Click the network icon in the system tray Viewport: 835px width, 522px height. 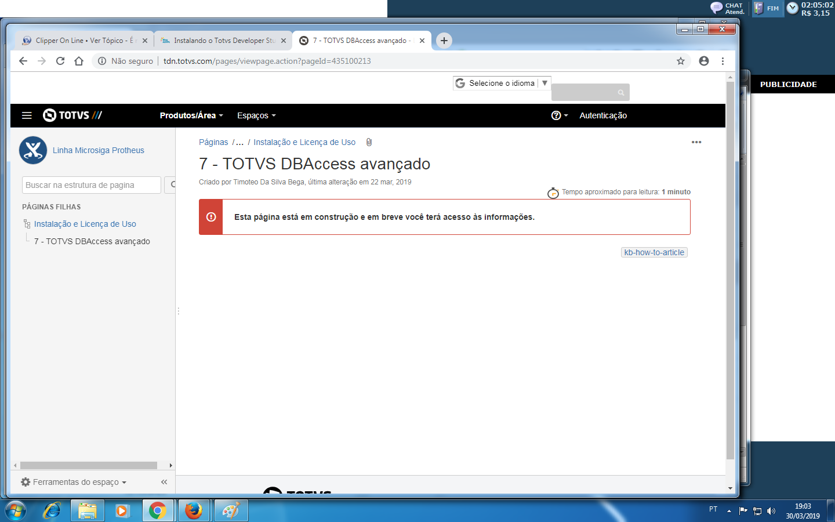point(757,511)
